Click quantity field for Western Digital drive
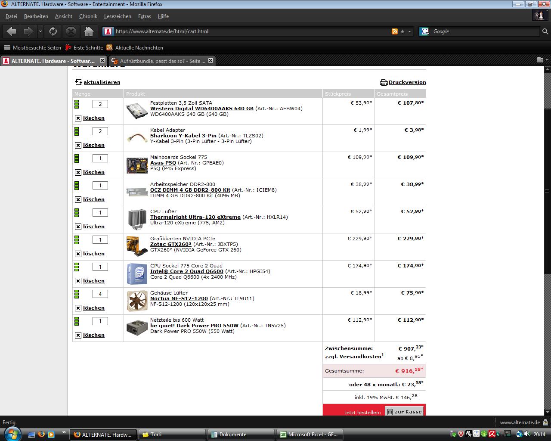Screen dimensions: 551x441 (100, 104)
